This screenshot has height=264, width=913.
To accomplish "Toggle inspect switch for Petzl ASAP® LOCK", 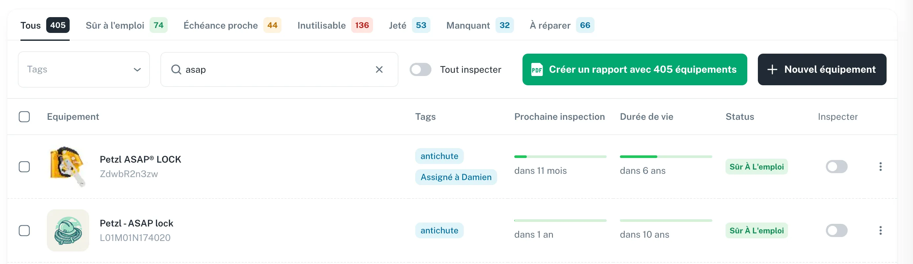I will coord(836,167).
